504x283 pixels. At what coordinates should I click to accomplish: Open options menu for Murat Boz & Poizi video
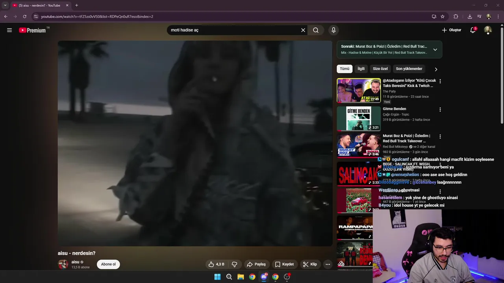(x=440, y=136)
